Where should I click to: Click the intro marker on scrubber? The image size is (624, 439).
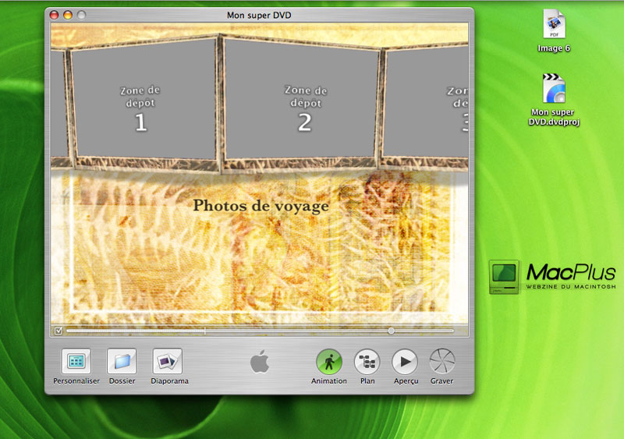pyautogui.click(x=205, y=331)
